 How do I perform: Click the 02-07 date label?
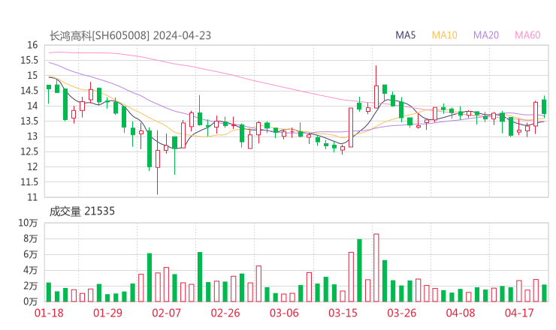(166, 313)
